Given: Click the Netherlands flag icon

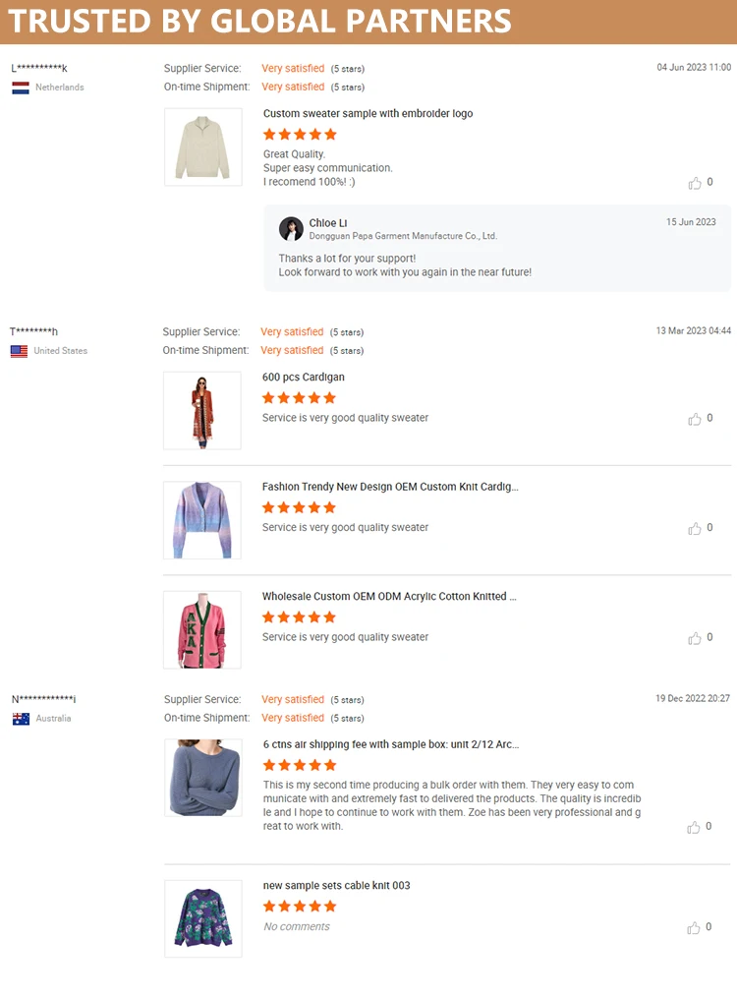Looking at the screenshot, I should [21, 88].
